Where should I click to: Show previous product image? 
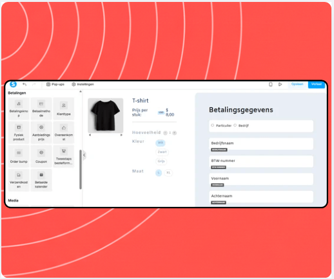pos(90,135)
